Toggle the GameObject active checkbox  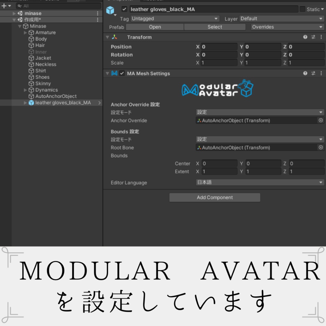(x=124, y=9)
